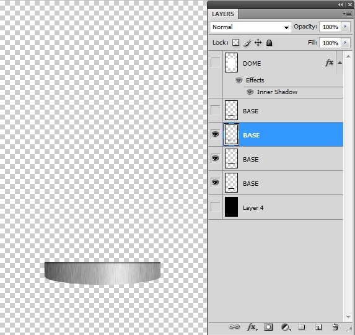Lock layer position
This screenshot has height=335, width=355.
pos(258,43)
